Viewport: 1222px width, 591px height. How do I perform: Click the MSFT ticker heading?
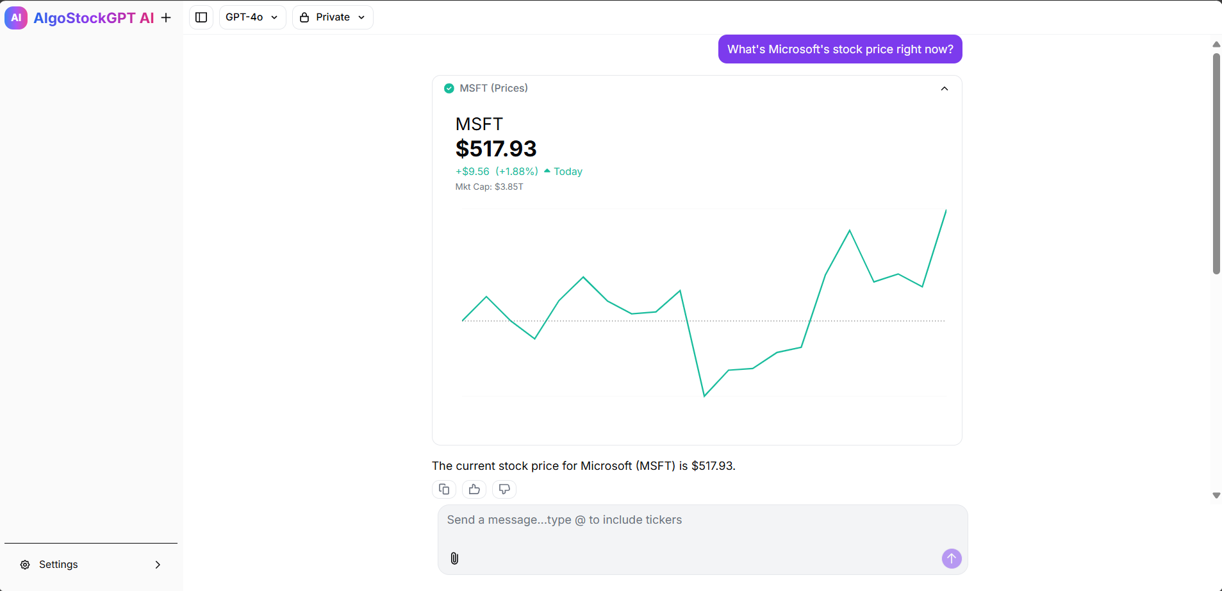tap(479, 124)
